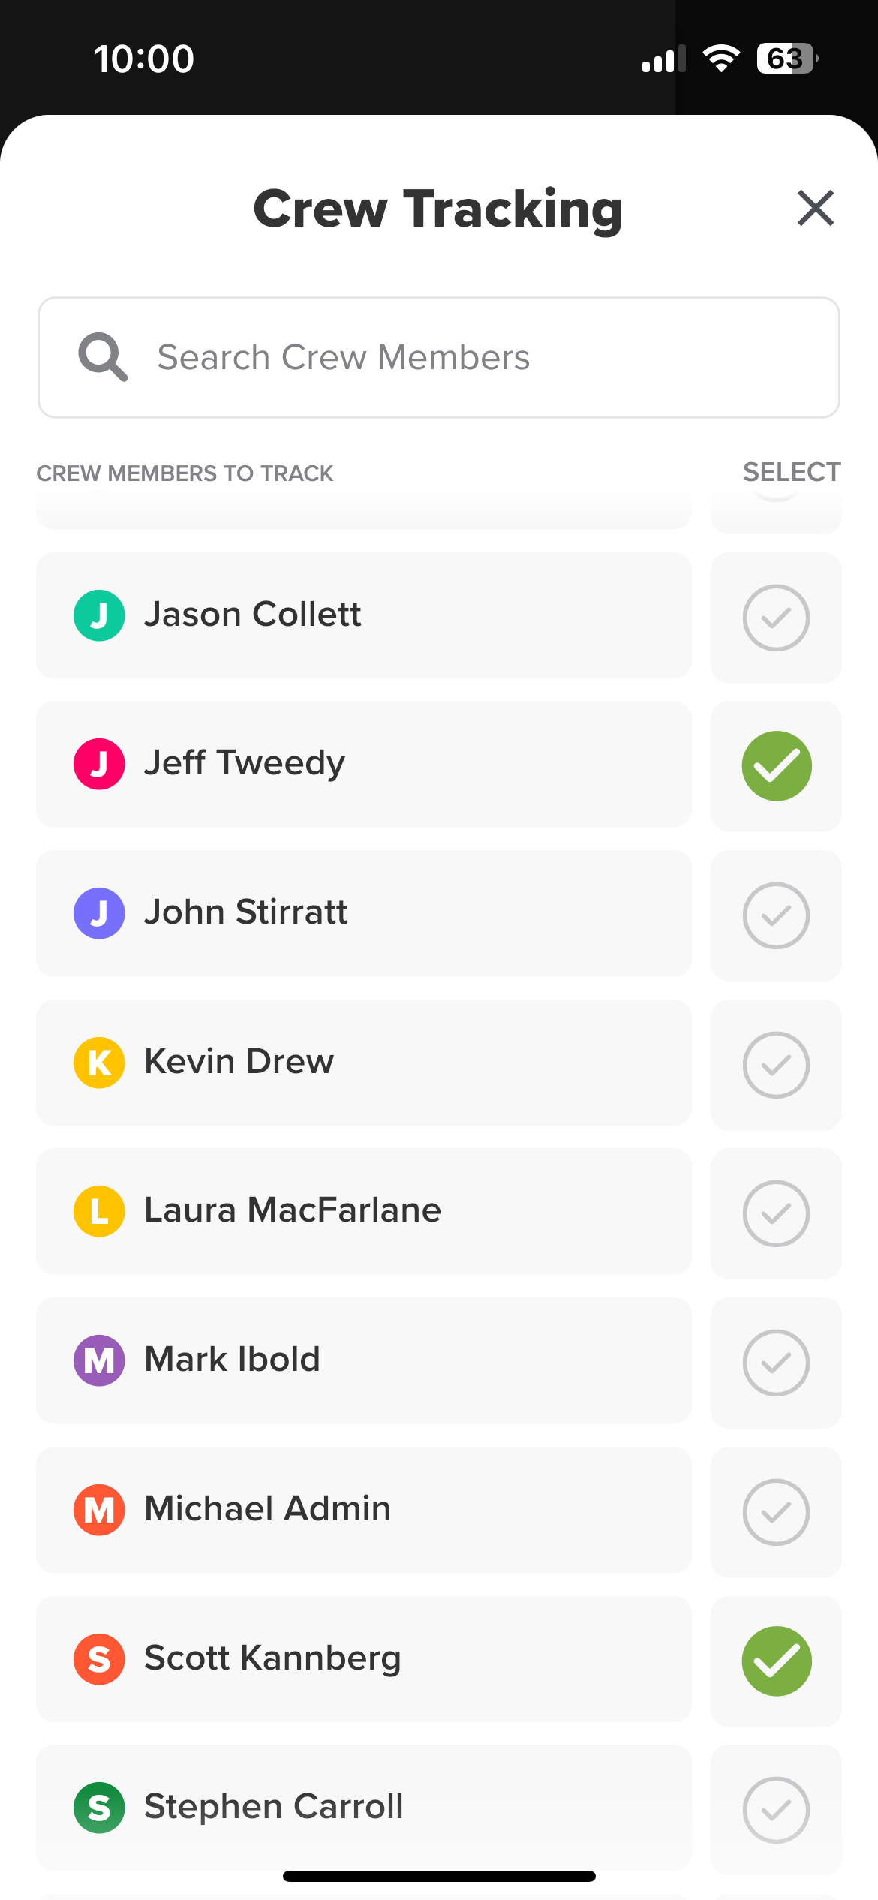878x1900 pixels.
Task: Enable tracking for Kevin Drew
Action: pyautogui.click(x=776, y=1065)
